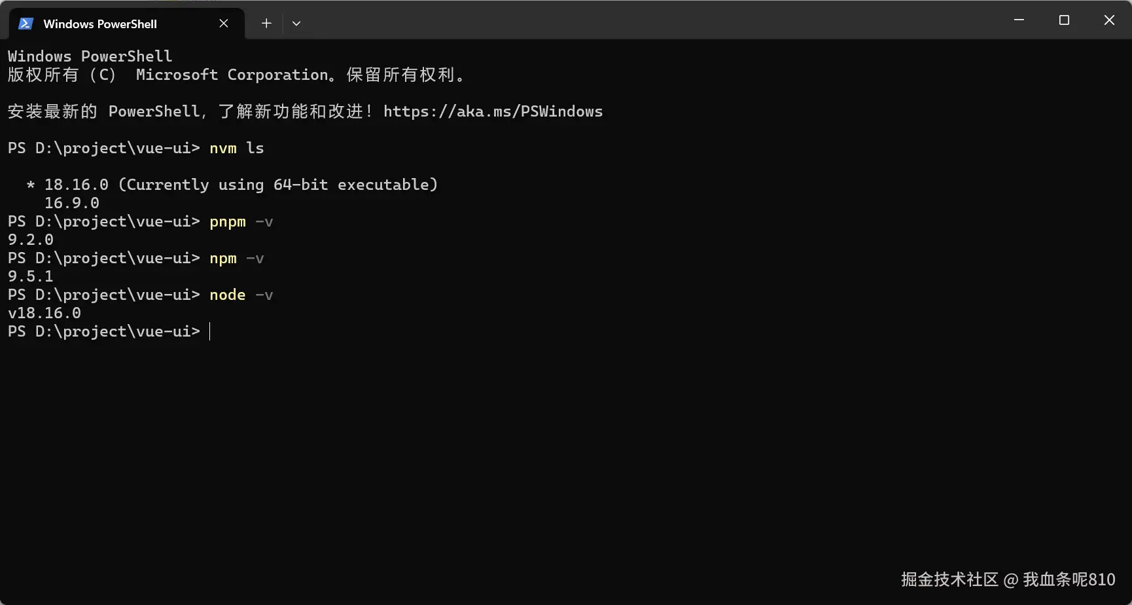The width and height of the screenshot is (1132, 605).
Task: Click the active prompt cursor line
Action: point(210,332)
